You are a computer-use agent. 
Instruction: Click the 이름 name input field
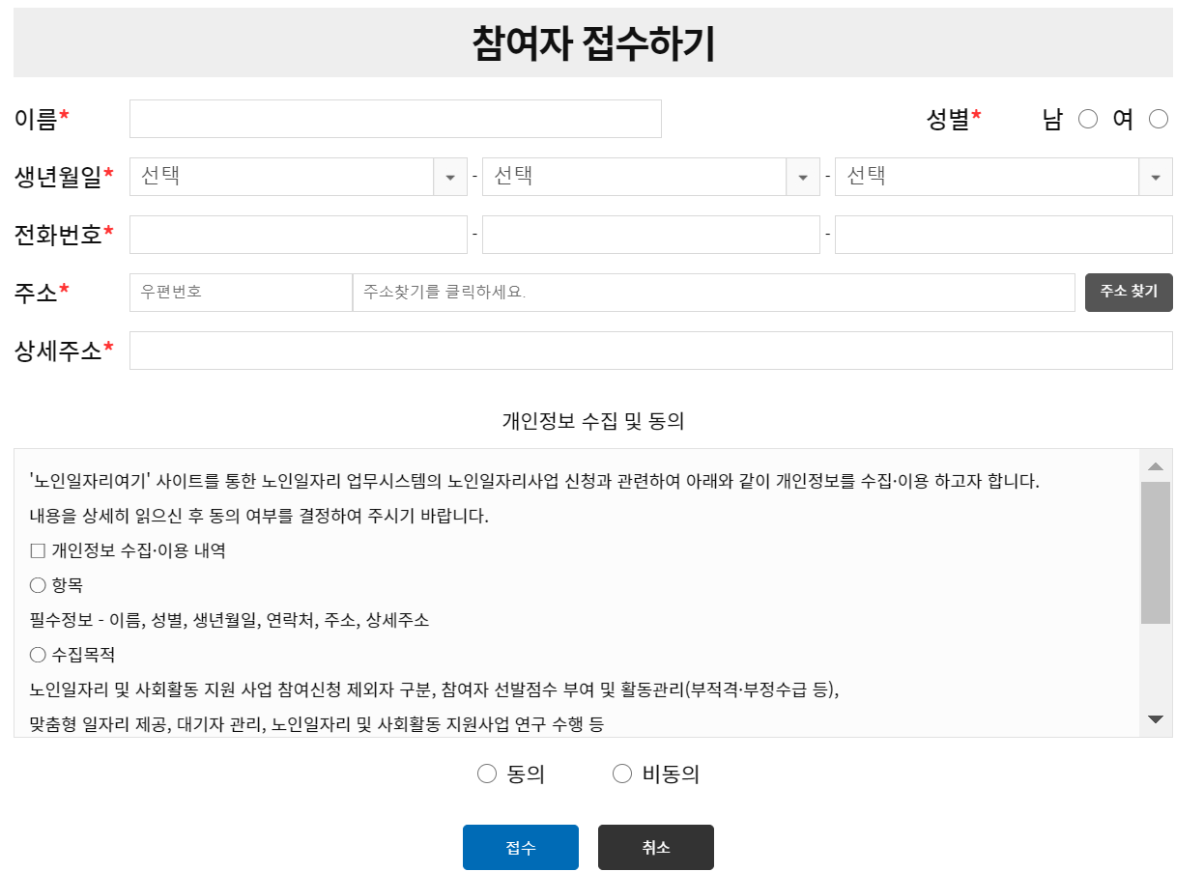click(x=394, y=118)
